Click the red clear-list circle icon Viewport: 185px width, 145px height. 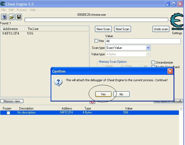pyautogui.click(x=92, y=102)
